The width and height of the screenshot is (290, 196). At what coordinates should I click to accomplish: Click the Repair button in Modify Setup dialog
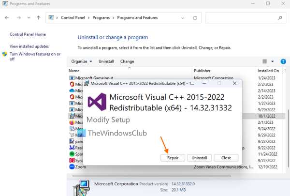click(x=173, y=158)
